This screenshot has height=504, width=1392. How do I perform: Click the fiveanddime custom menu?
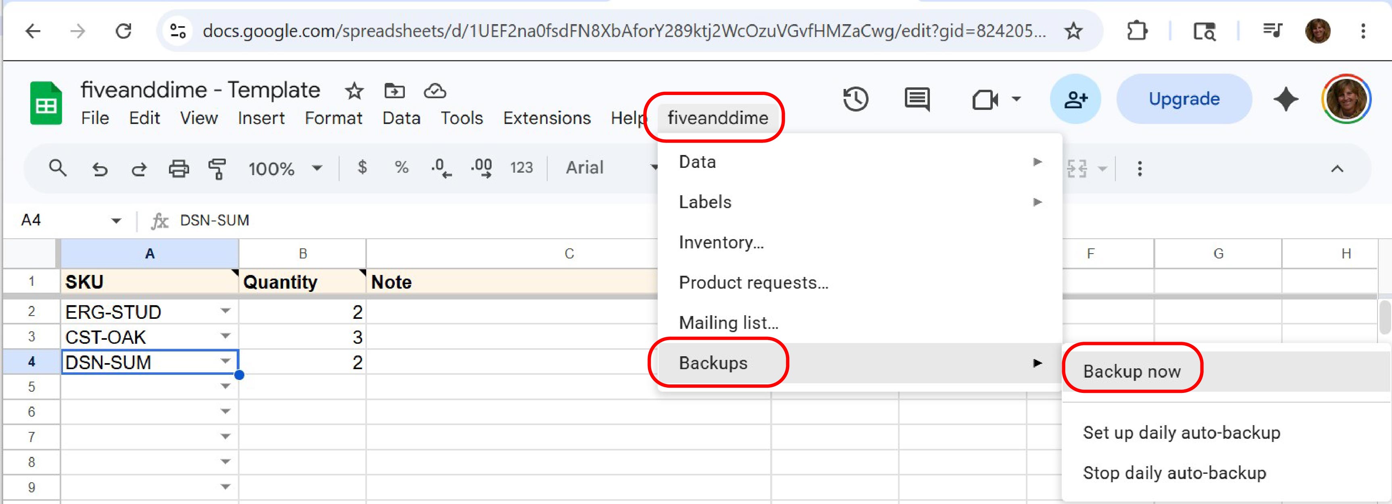pyautogui.click(x=718, y=118)
